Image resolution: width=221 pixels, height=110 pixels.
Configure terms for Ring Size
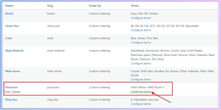click(x=141, y=104)
